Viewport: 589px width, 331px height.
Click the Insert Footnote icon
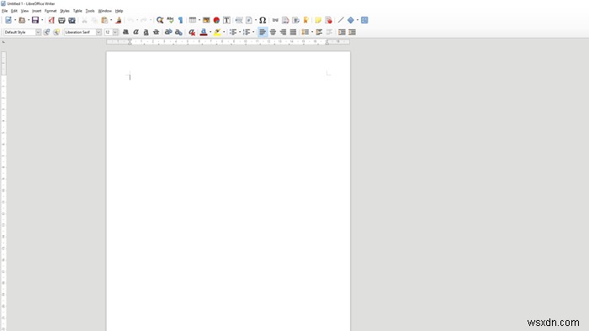click(285, 20)
